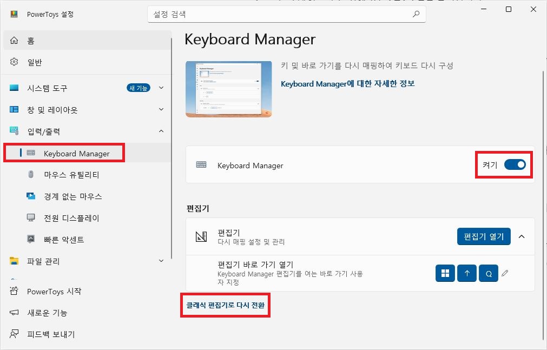Focus the 설정 검색 search box
This screenshot has height=350, width=547.
pyautogui.click(x=286, y=14)
